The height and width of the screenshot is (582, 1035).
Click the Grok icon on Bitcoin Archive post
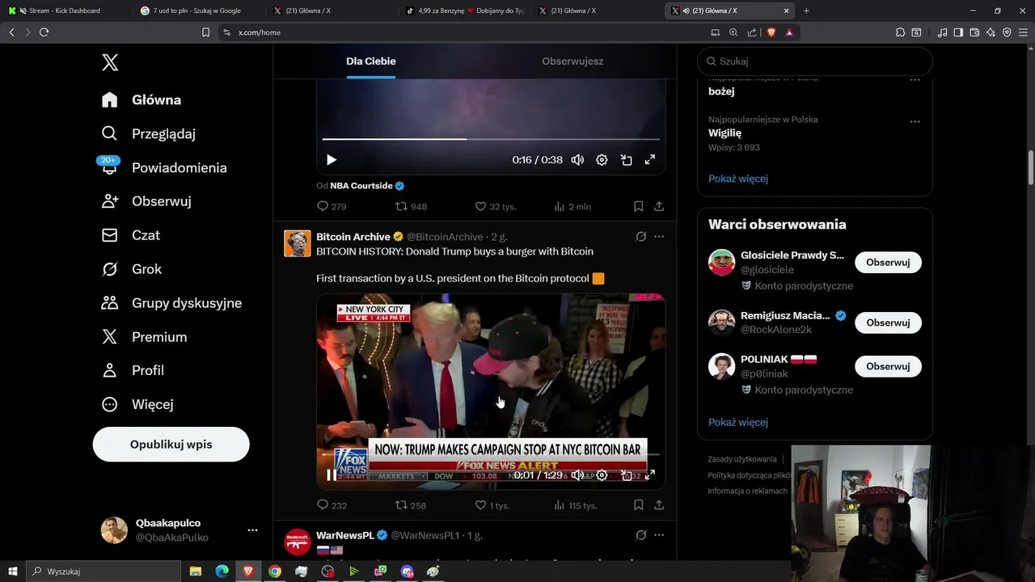(640, 237)
